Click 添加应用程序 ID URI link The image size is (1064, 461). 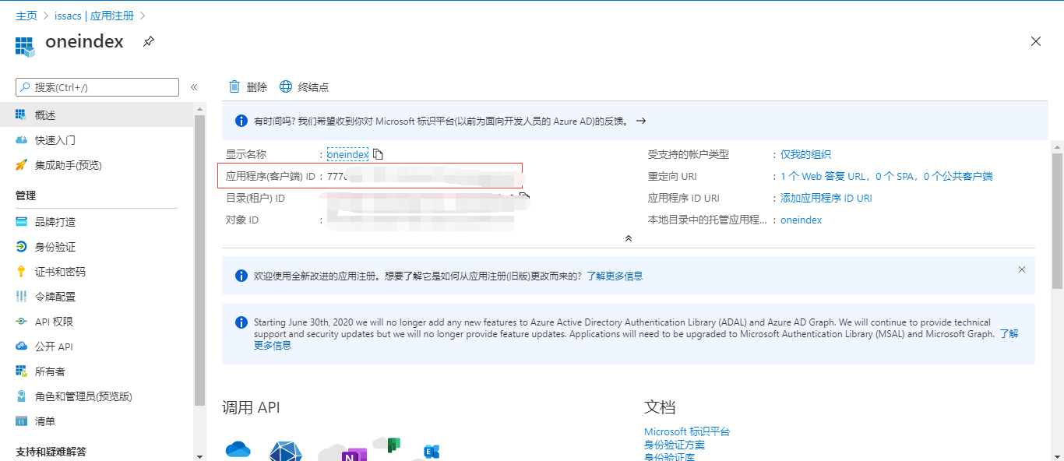(x=826, y=198)
